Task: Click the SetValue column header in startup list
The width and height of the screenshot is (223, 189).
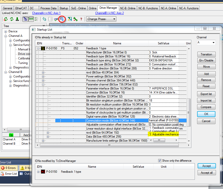Action: click(x=163, y=43)
